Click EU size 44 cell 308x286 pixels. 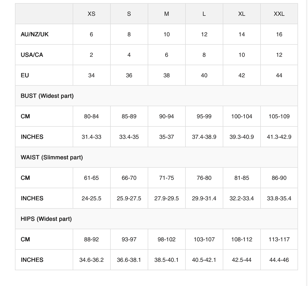click(279, 75)
